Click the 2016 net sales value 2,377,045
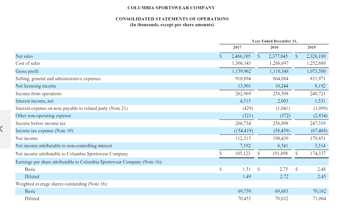 (278, 56)
